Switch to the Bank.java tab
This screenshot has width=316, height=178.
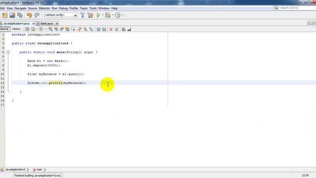pyautogui.click(x=46, y=24)
